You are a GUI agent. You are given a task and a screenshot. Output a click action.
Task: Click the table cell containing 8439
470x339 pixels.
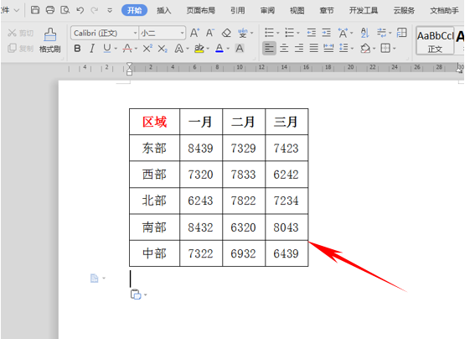pos(201,148)
